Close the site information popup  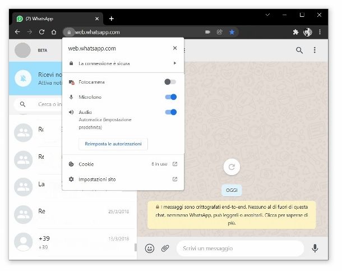[x=175, y=48]
